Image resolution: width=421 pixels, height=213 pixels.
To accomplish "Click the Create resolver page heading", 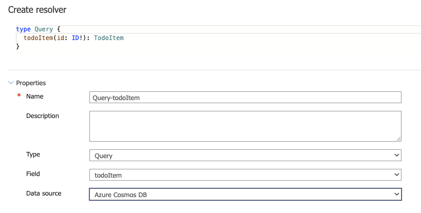I will coord(38,10).
